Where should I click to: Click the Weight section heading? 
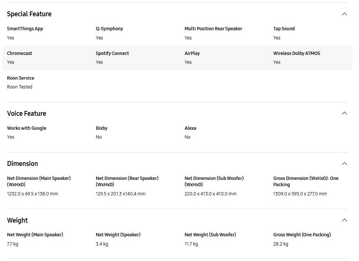(17, 220)
